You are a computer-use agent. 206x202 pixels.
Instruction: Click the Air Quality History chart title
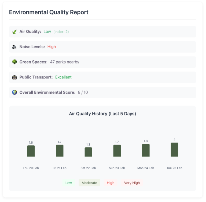102,114
